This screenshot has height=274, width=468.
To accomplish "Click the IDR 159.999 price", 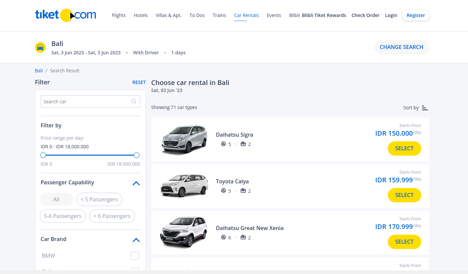I will click(394, 180).
